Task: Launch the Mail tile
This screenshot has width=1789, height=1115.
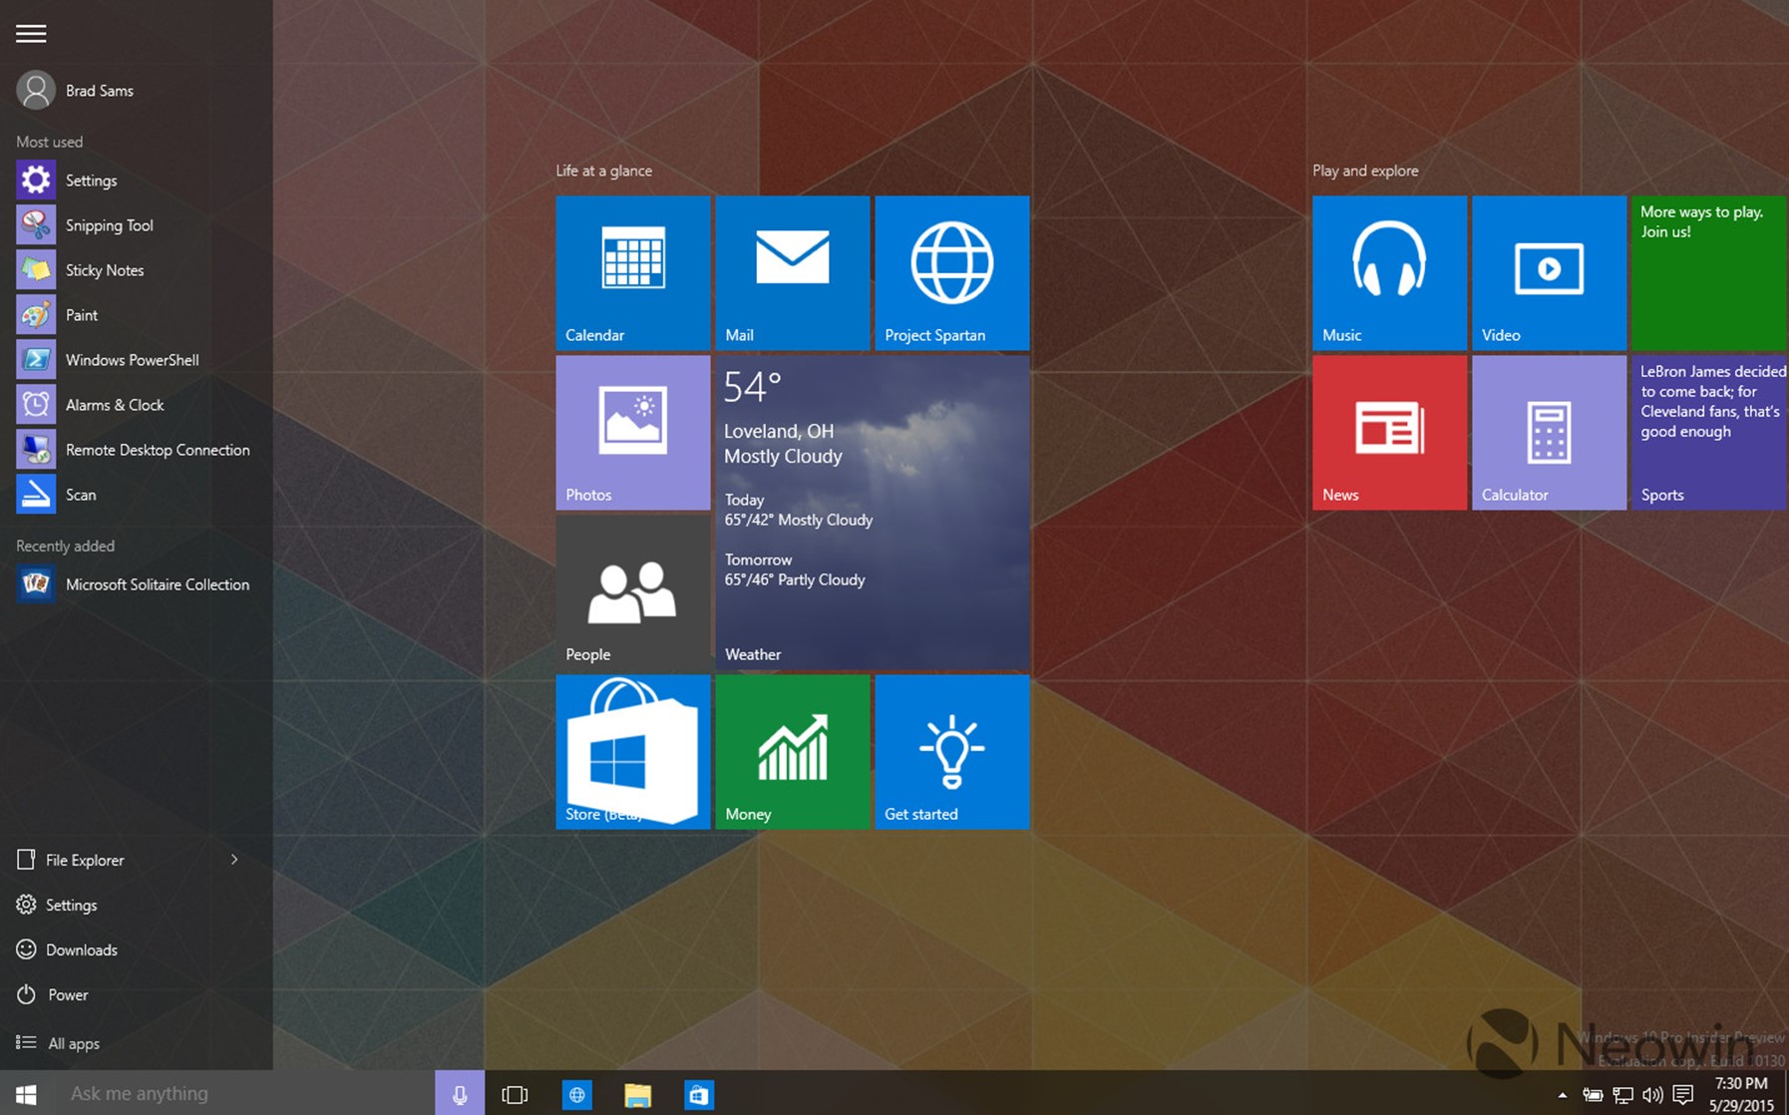Action: [792, 271]
